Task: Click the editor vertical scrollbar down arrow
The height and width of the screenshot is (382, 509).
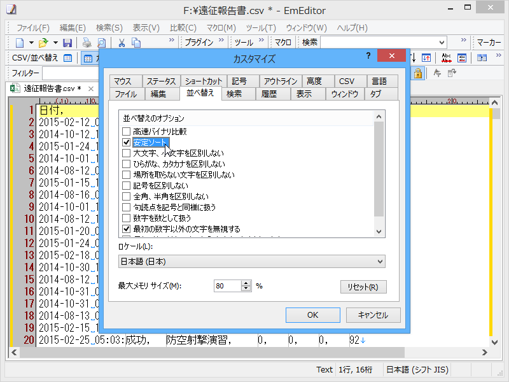Action: click(495, 342)
